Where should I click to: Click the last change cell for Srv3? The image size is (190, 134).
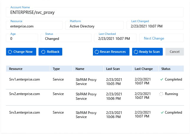142,114
